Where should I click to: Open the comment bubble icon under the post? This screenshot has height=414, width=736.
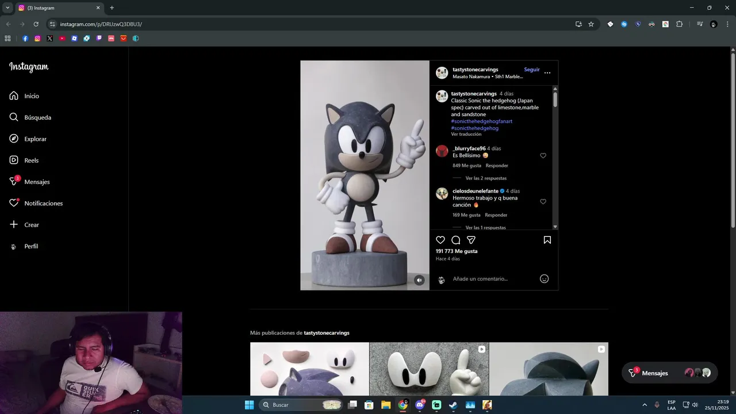pos(456,240)
